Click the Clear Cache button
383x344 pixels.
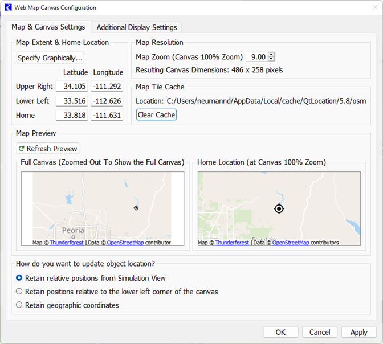tap(157, 115)
